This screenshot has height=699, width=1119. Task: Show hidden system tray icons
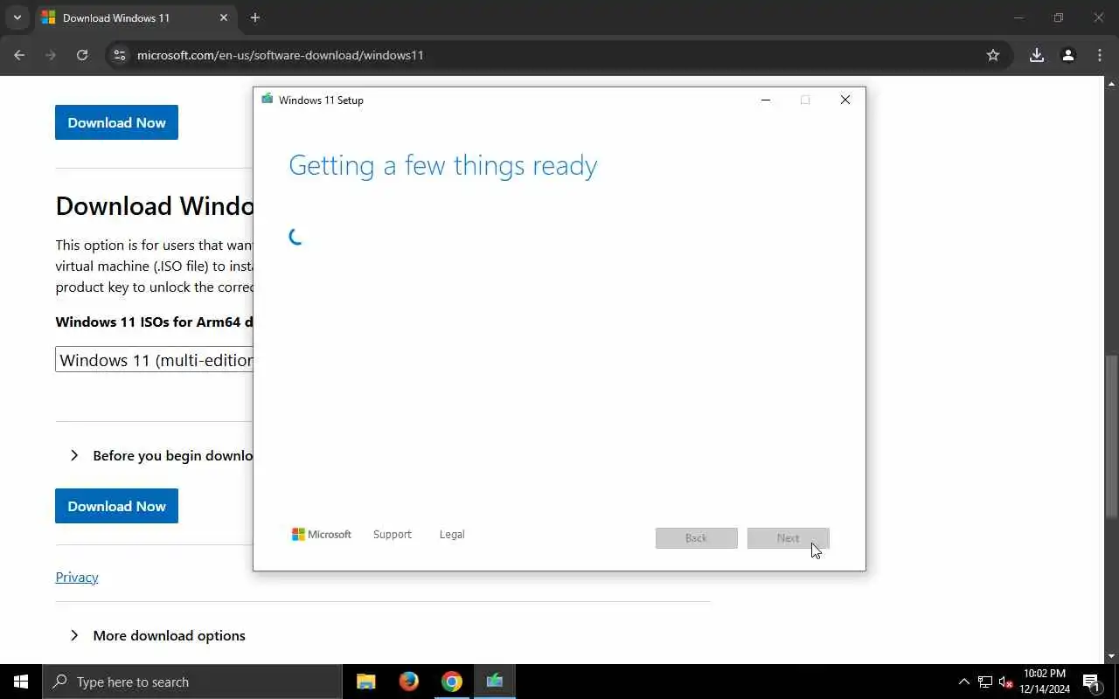964,682
